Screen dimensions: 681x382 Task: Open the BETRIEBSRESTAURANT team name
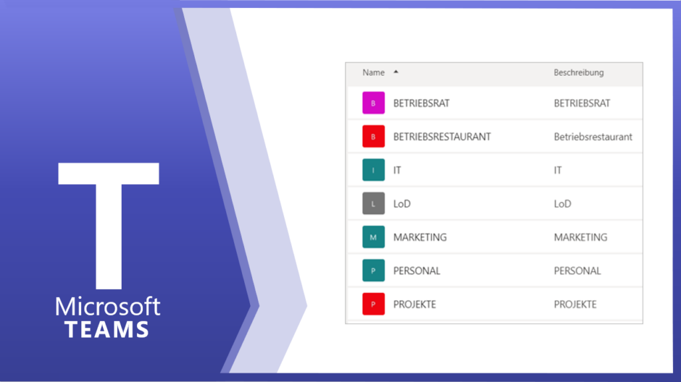point(442,137)
